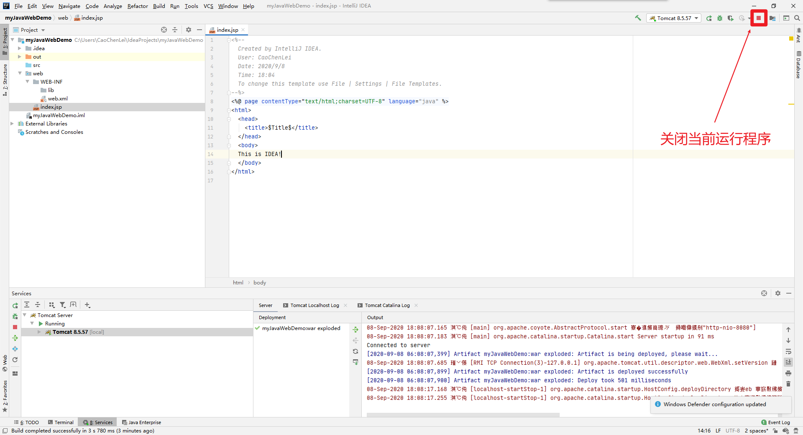Collapse the myJavaWebDemo root node
The width and height of the screenshot is (803, 435).
tap(13, 40)
